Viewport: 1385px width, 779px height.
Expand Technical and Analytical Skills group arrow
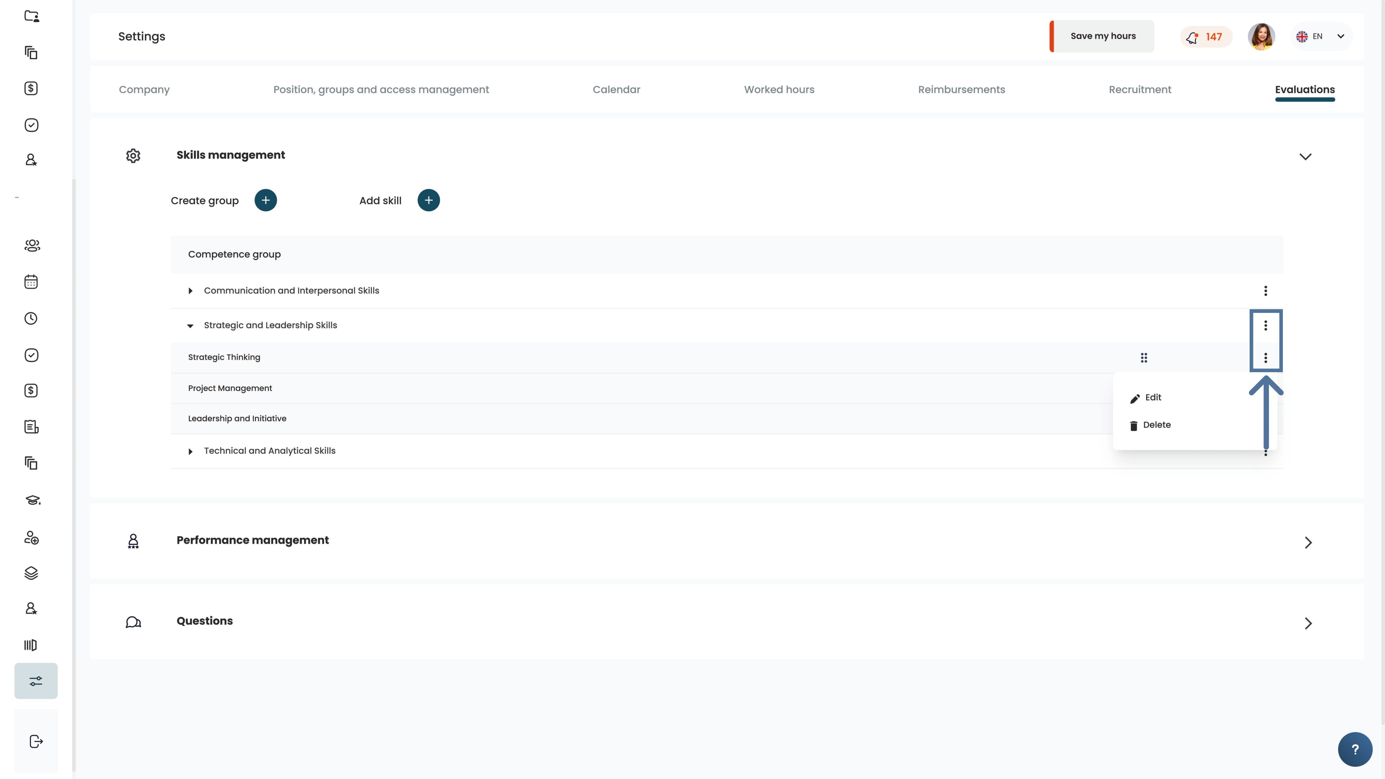tap(190, 451)
